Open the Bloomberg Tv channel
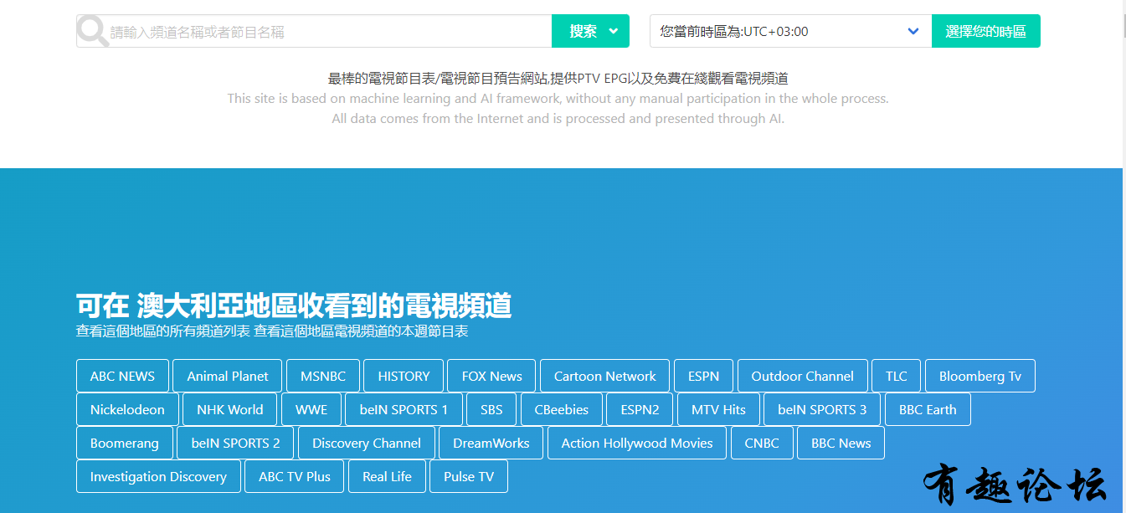 (980, 376)
